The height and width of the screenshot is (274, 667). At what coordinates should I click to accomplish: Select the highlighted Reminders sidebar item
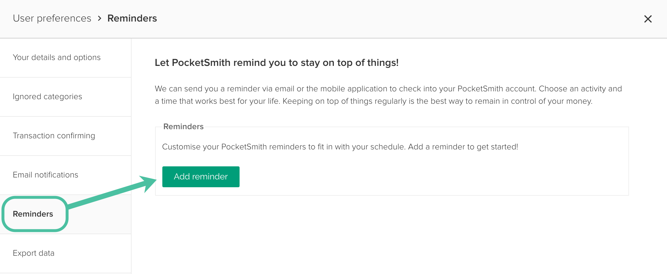click(33, 214)
